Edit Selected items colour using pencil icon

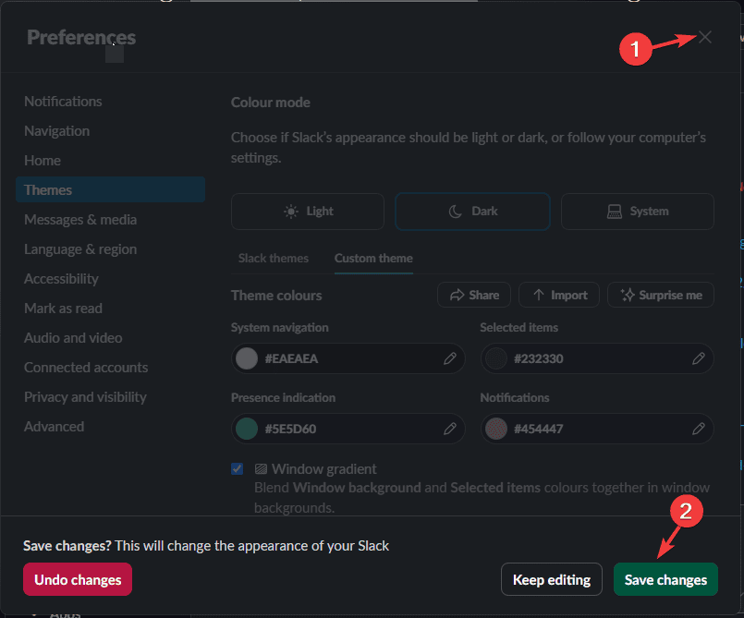[x=698, y=358]
